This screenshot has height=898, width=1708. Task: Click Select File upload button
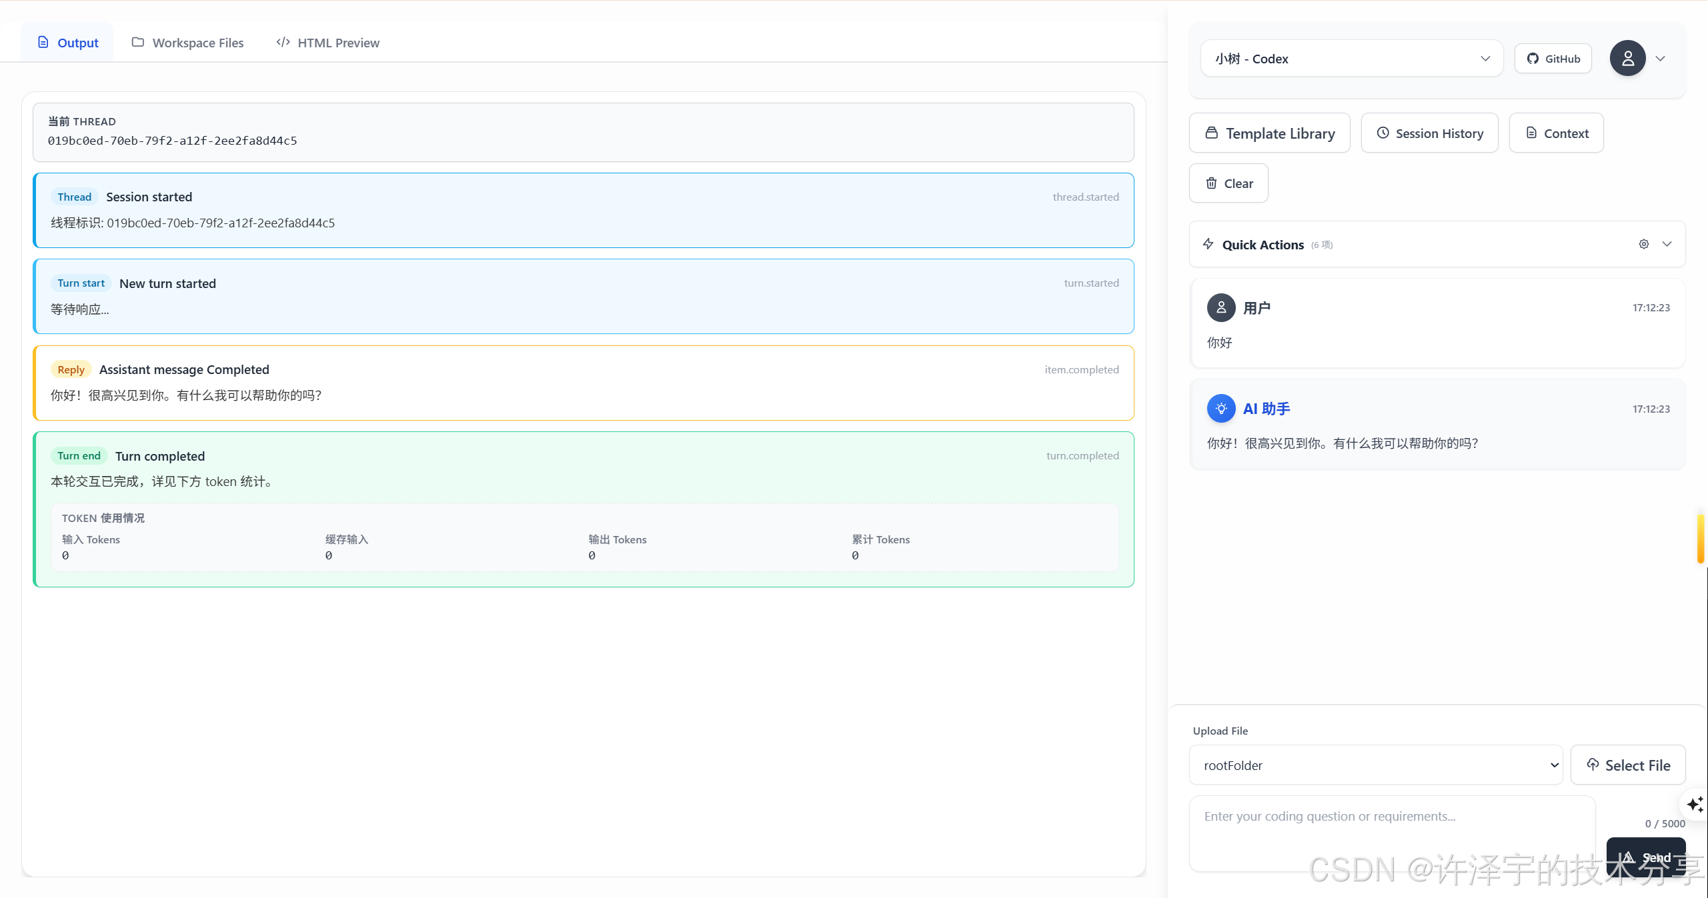tap(1627, 765)
